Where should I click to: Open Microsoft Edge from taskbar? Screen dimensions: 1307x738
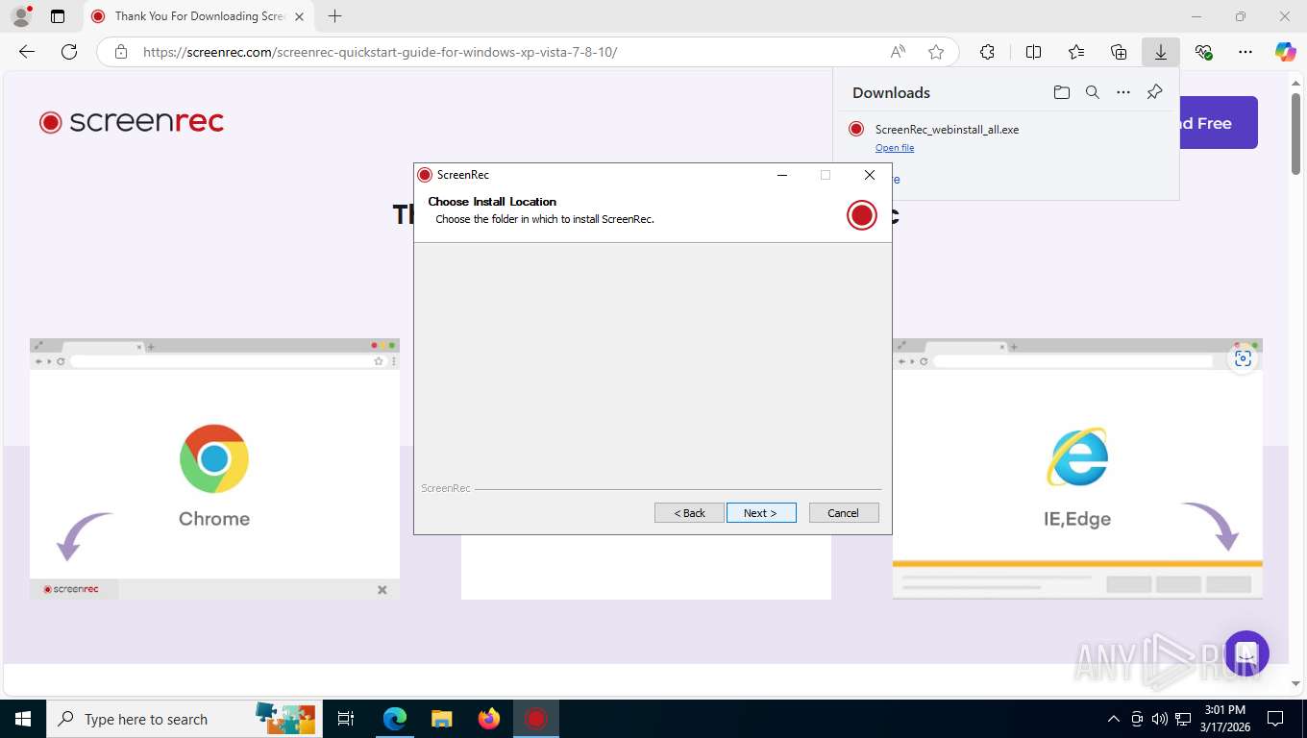pos(395,719)
